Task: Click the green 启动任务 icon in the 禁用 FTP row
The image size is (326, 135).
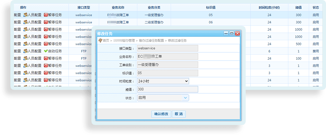Action: pyautogui.click(x=46, y=51)
